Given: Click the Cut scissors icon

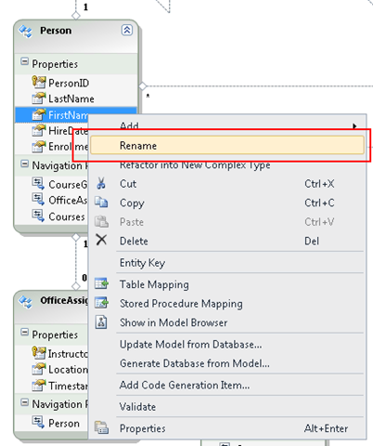Looking at the screenshot, I should pos(101,183).
